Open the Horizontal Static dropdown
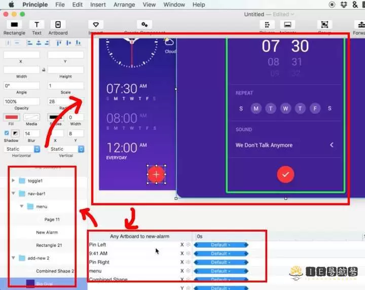Image resolution: width=365 pixels, height=290 pixels. click(x=22, y=149)
